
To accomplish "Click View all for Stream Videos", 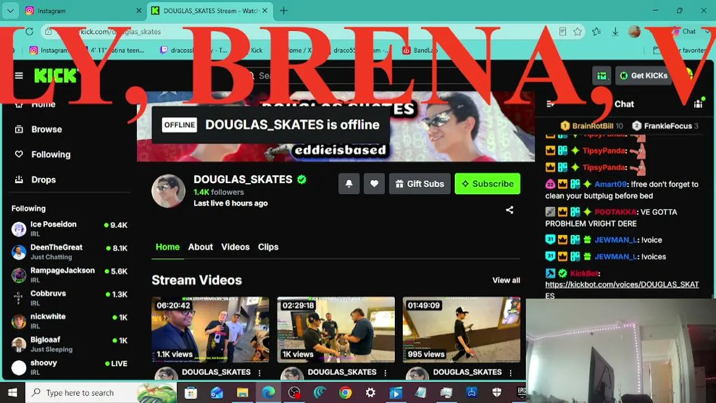I will point(506,280).
